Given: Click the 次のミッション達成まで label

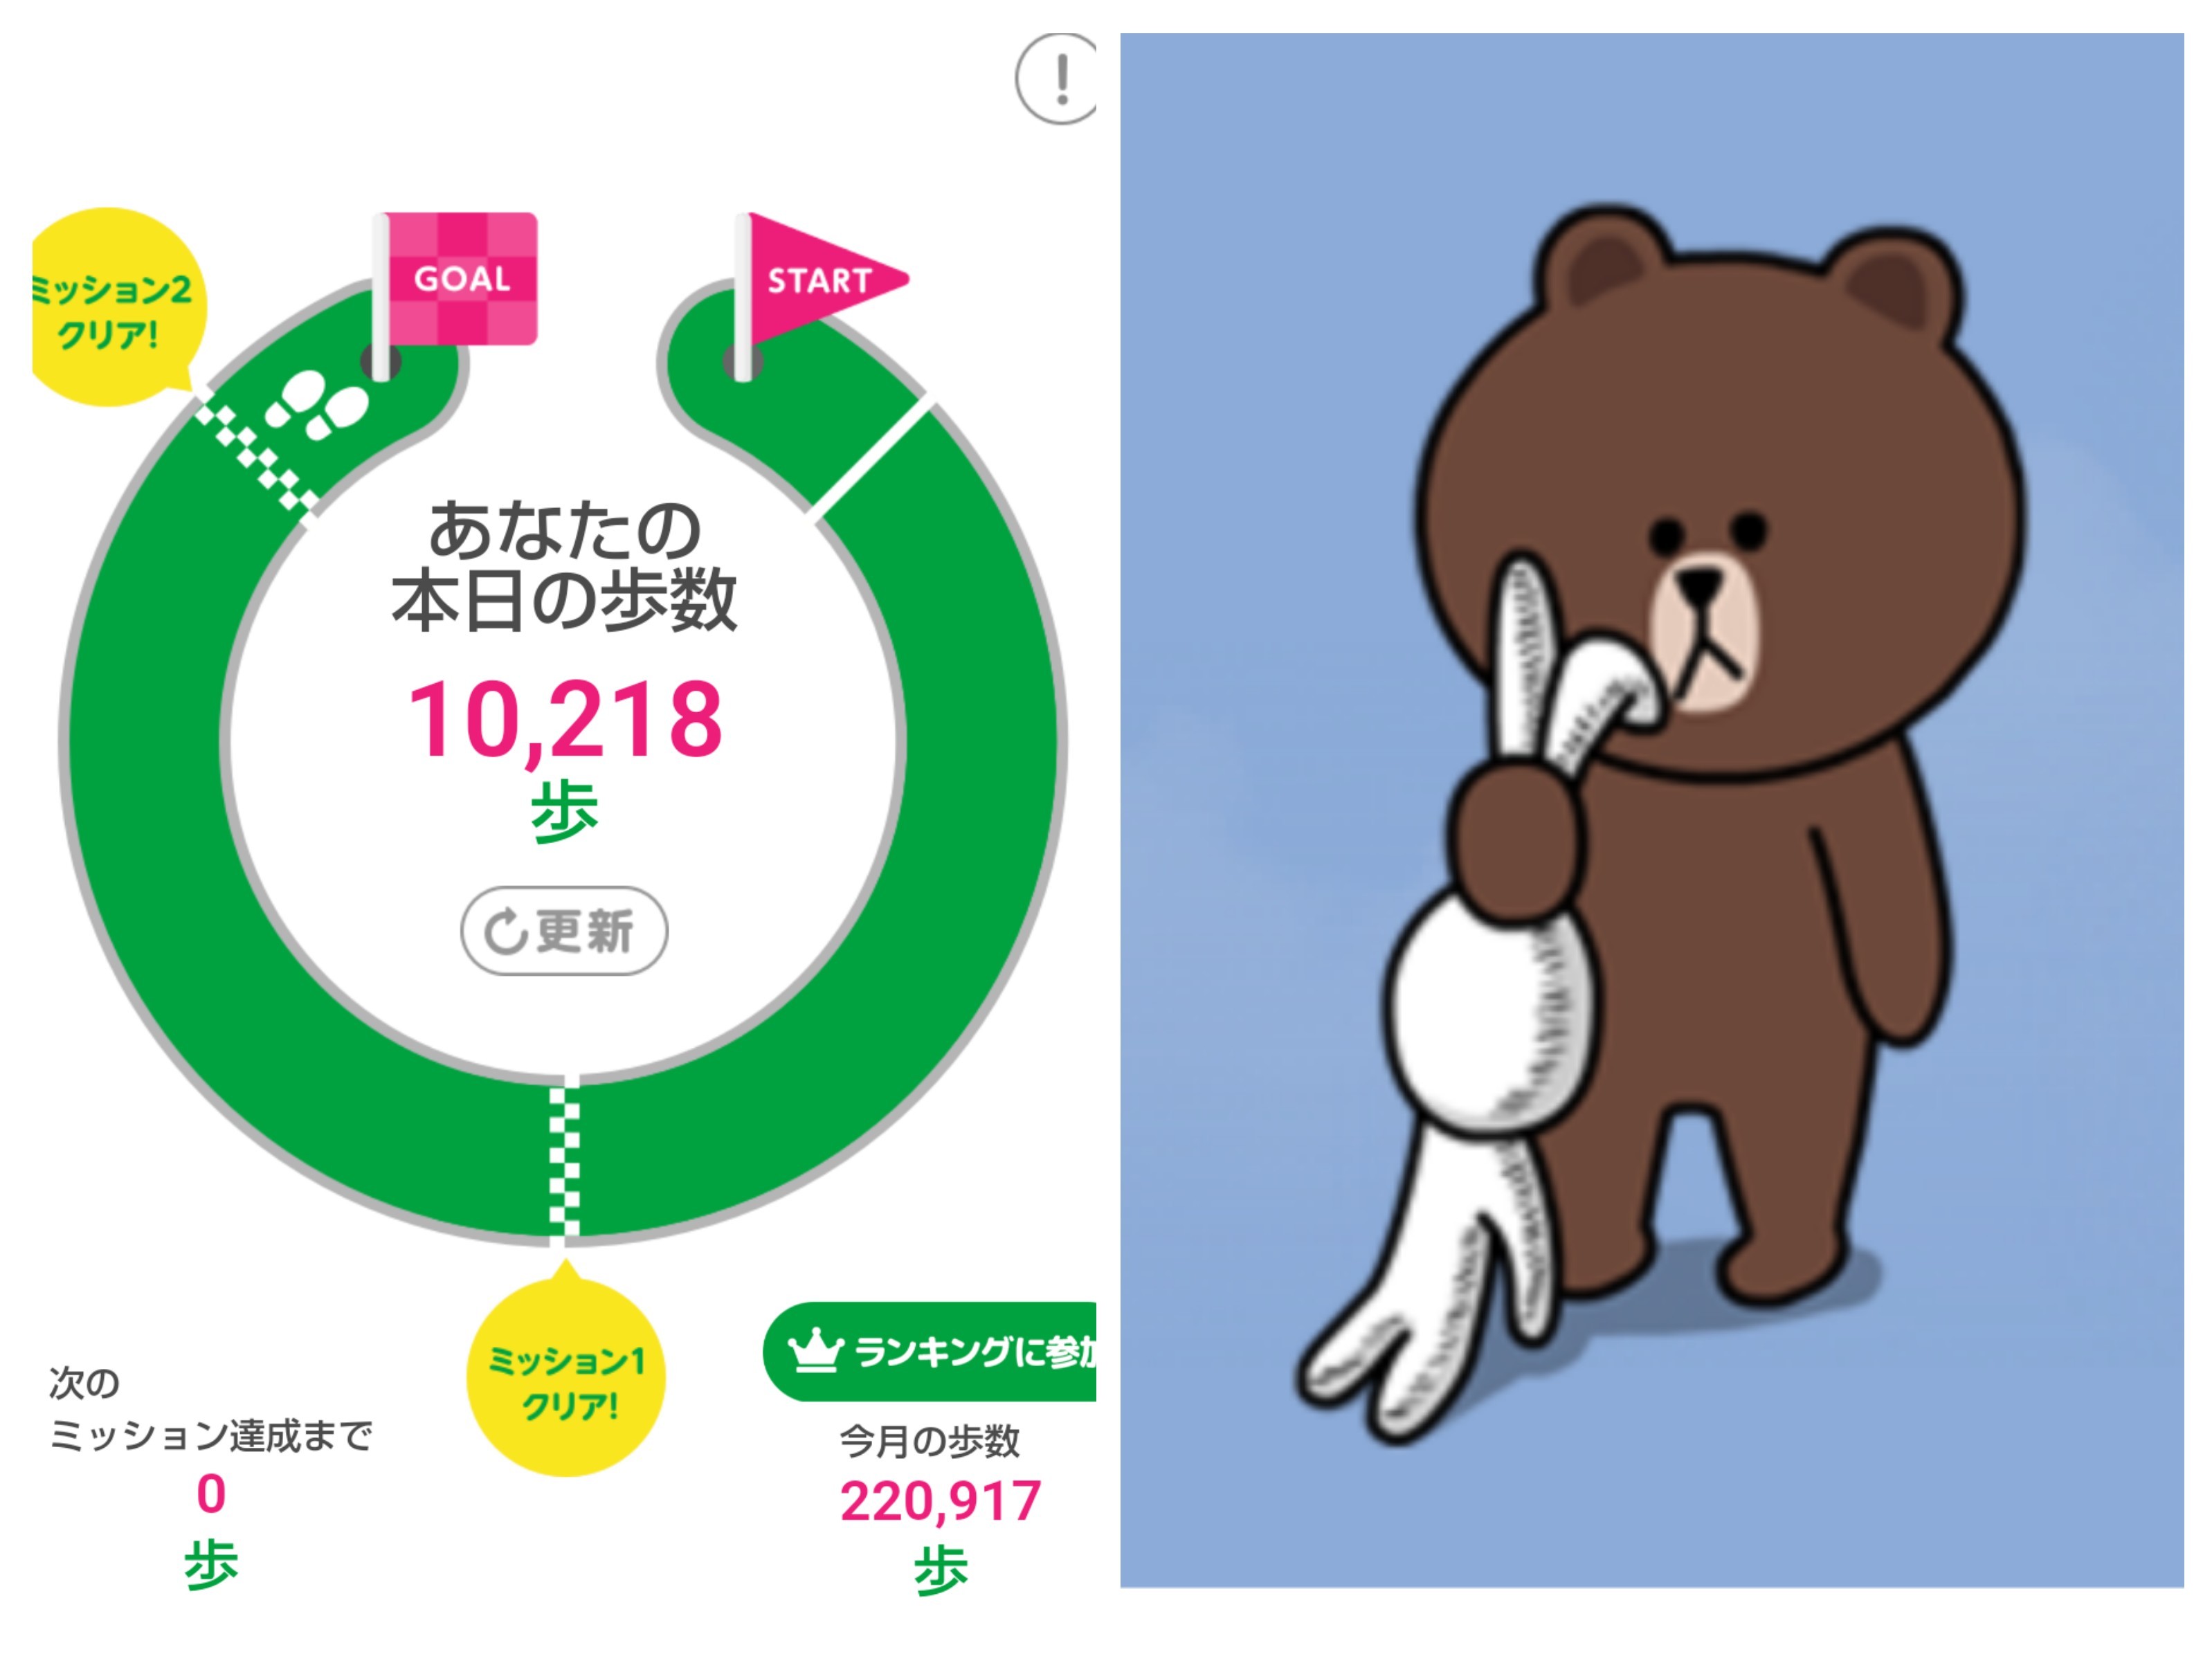Looking at the screenshot, I should pos(210,1409).
